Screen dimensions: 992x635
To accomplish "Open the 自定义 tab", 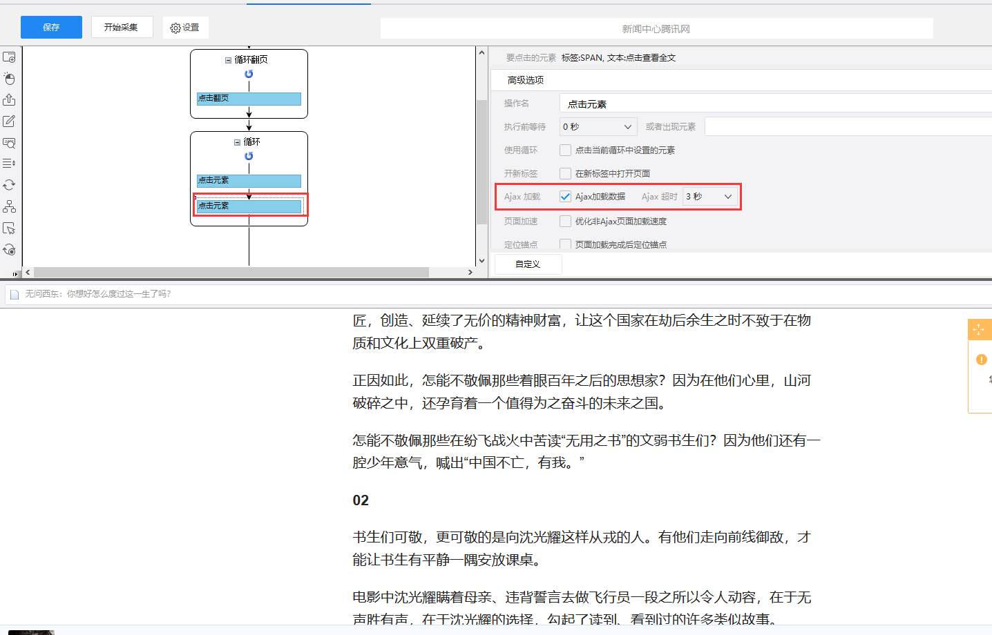I will 528,264.
